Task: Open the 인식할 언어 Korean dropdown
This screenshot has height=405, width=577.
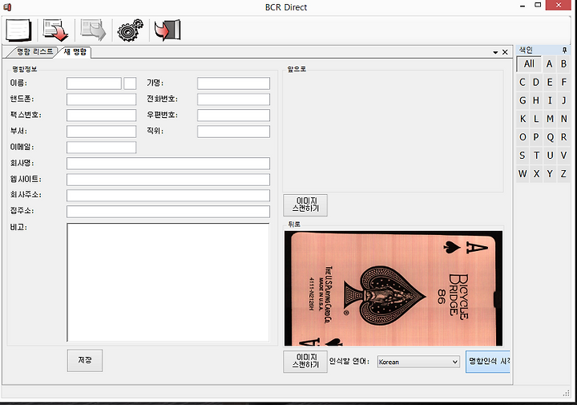Action: [x=419, y=362]
